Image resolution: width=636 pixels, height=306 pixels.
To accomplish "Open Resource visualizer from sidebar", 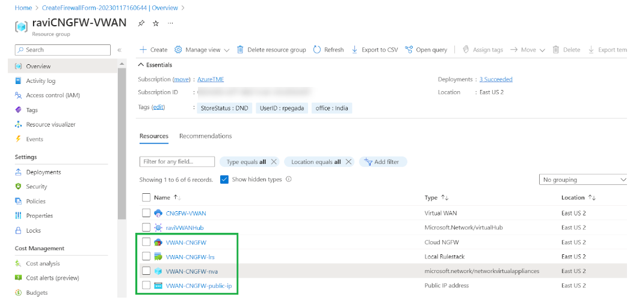I will [51, 125].
